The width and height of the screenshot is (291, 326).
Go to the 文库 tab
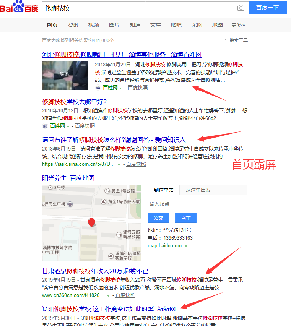pos(156,25)
